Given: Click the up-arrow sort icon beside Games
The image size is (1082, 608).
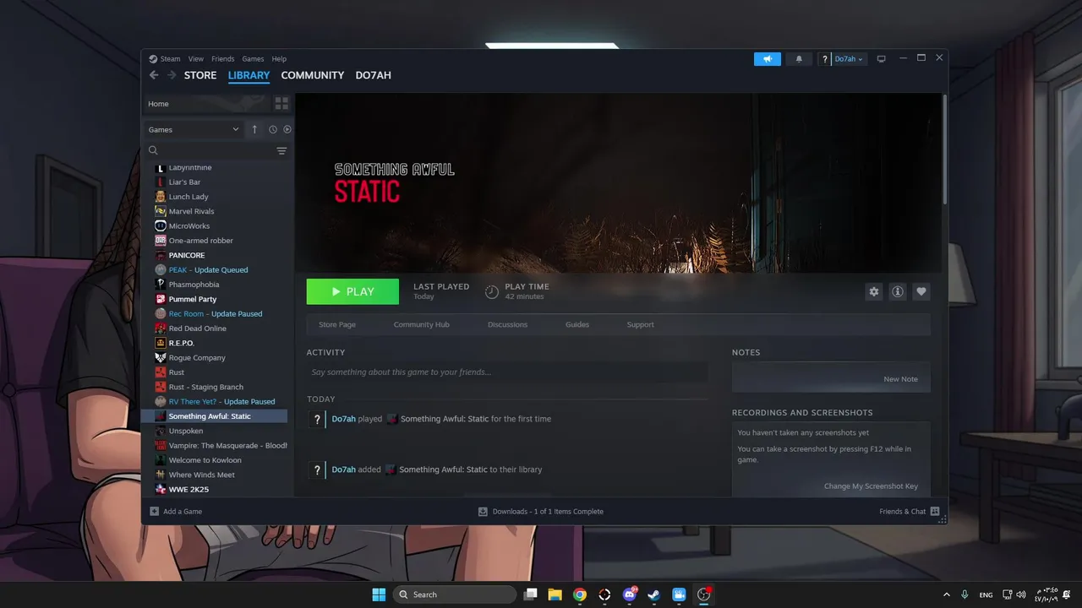Looking at the screenshot, I should (254, 129).
